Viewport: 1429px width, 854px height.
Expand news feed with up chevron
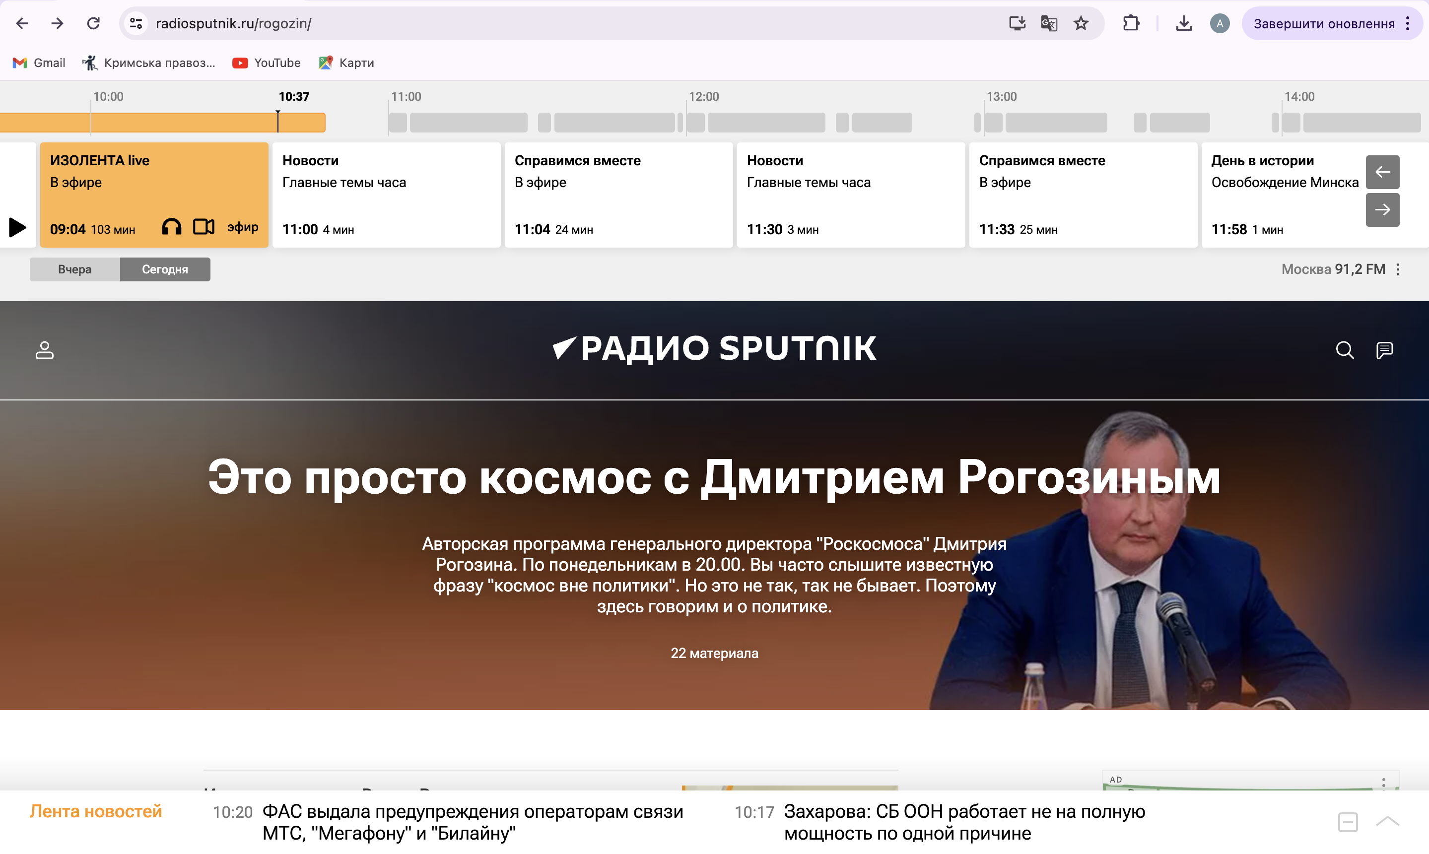1387,822
